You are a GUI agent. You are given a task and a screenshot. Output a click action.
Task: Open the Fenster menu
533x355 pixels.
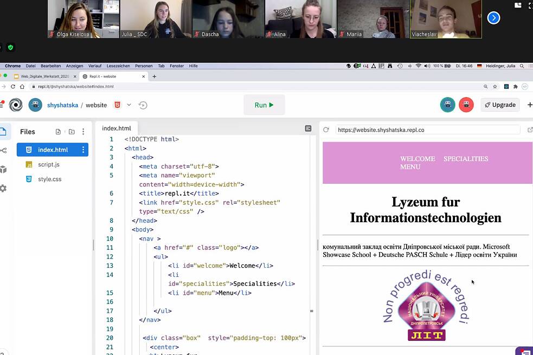pos(177,66)
